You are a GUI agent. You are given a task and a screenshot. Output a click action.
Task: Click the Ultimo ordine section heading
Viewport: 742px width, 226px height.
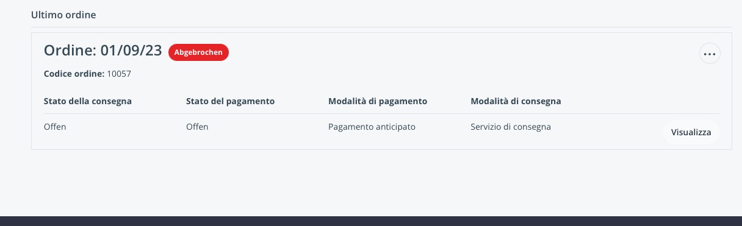63,15
